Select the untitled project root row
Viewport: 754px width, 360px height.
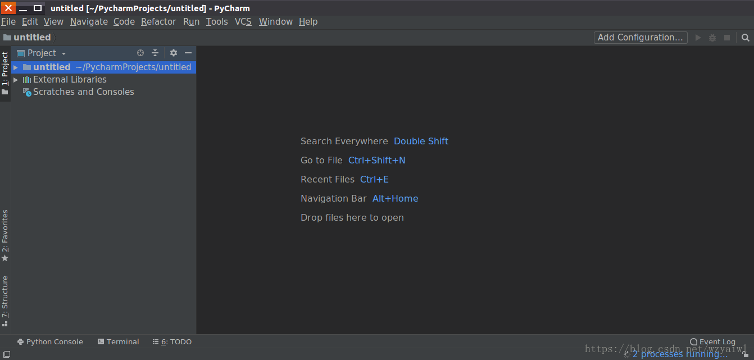[x=103, y=67]
